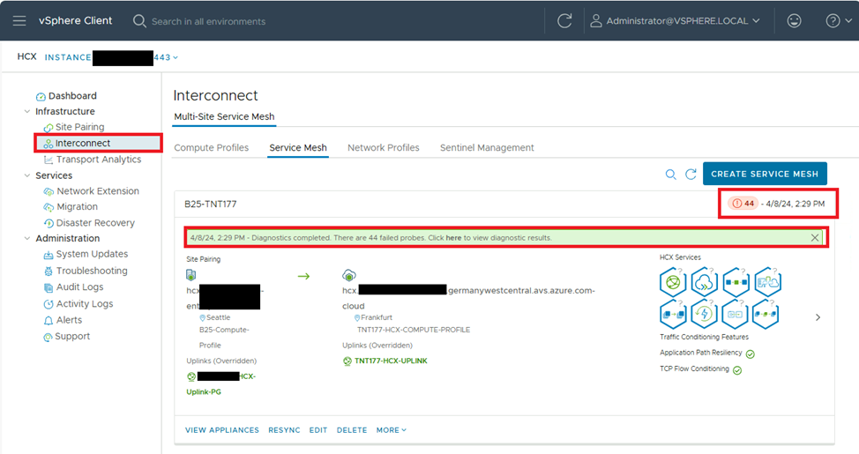859x454 pixels.
Task: Click the service mesh search icon
Action: 670,175
